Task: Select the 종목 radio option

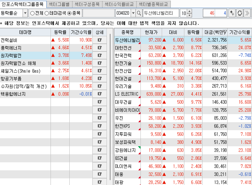Action: pyautogui.click(x=69, y=13)
